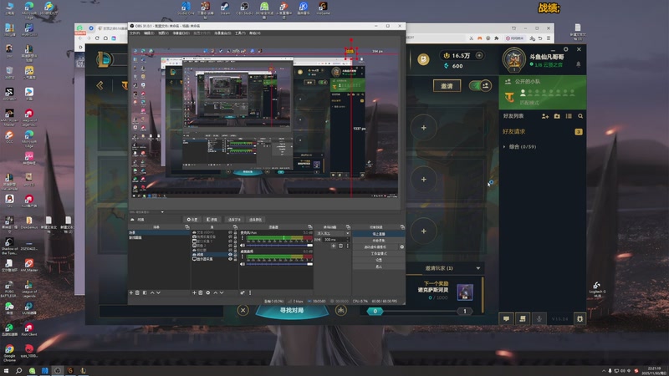Toggle the microphone icon in League client bottom bar
Image resolution: width=669 pixels, height=376 pixels.
(x=539, y=318)
